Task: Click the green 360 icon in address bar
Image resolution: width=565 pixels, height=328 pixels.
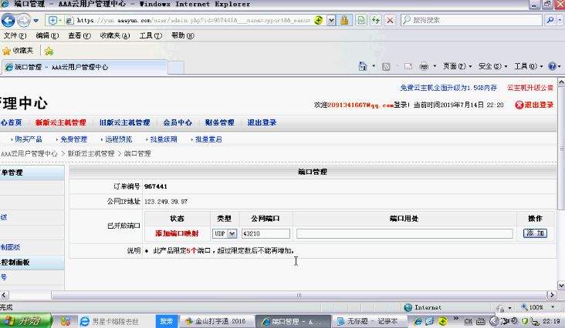Action: [x=318, y=20]
